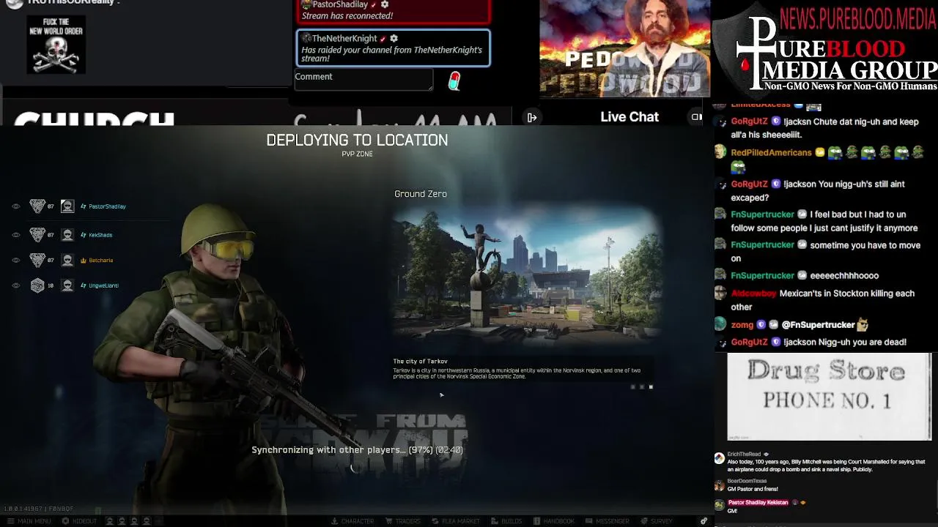
Task: Click UngweLianti's level 18 rank badge
Action: pyautogui.click(x=37, y=285)
